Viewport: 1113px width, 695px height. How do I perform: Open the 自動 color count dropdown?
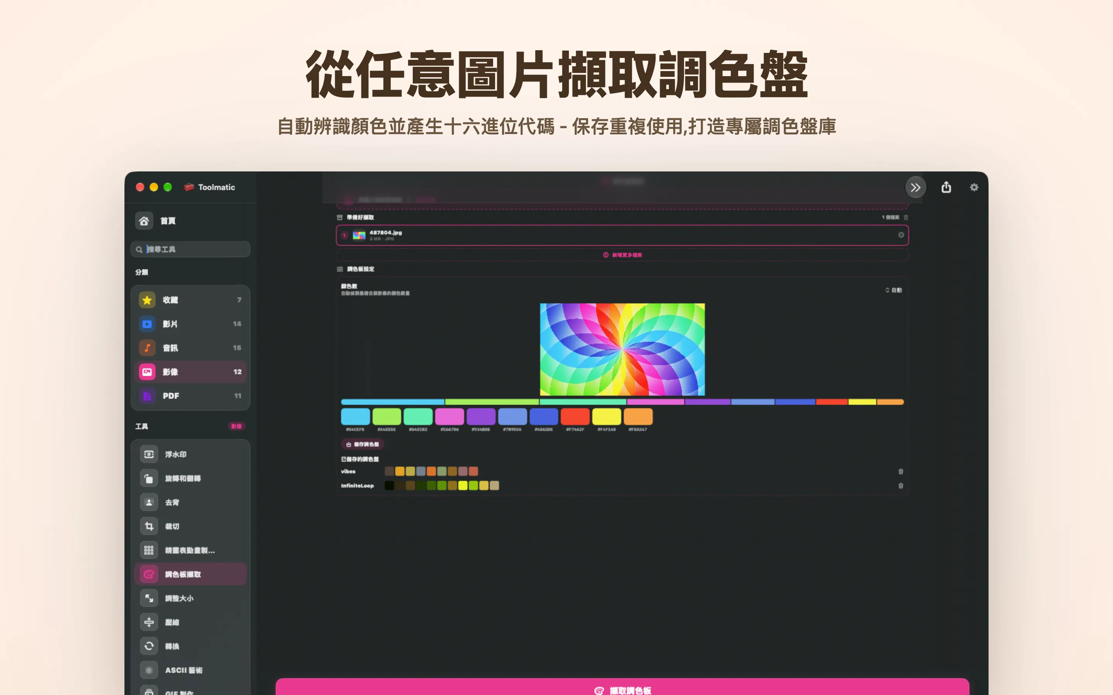893,290
